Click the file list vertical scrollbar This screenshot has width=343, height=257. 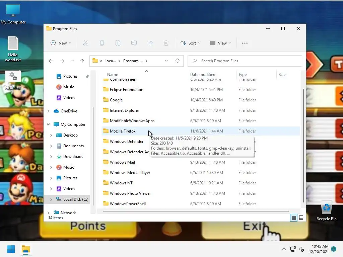coord(303,146)
